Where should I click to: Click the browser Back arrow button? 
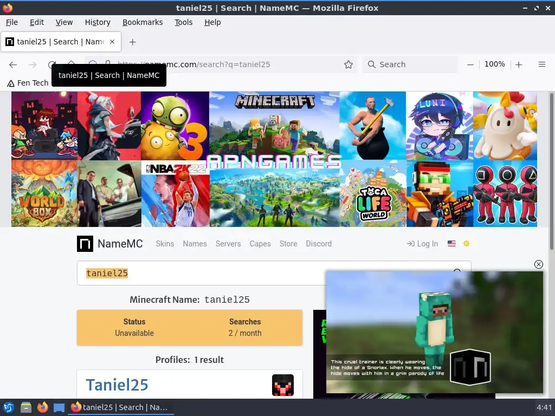[x=13, y=65]
